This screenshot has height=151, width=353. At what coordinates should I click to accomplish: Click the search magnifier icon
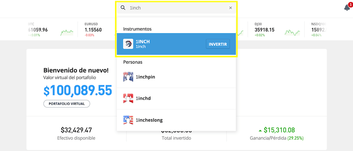(x=123, y=8)
